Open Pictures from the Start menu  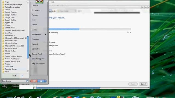(x=35, y=15)
